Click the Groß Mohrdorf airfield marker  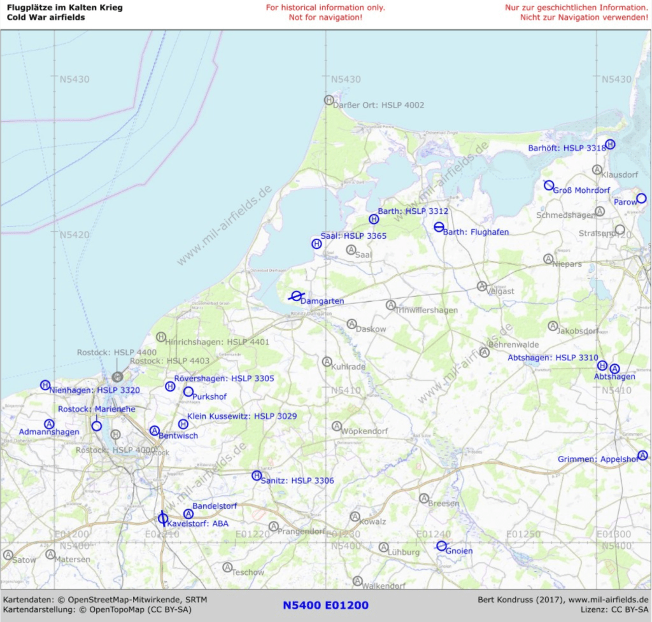point(548,185)
